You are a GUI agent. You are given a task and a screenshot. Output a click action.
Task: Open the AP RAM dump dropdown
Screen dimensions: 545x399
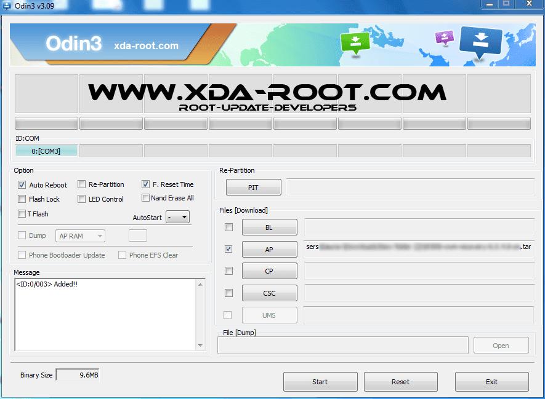80,236
